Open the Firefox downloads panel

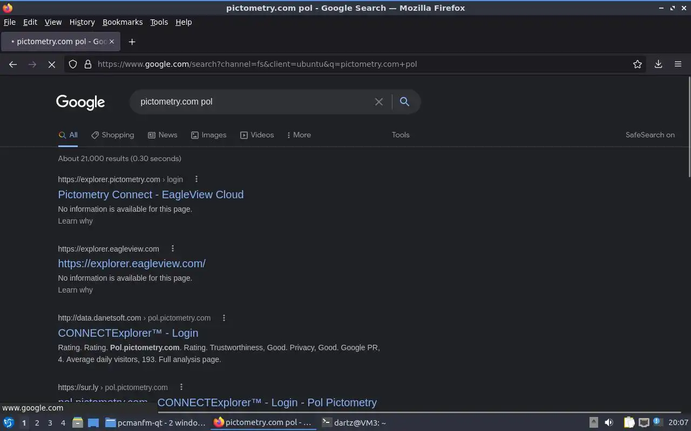pyautogui.click(x=659, y=64)
